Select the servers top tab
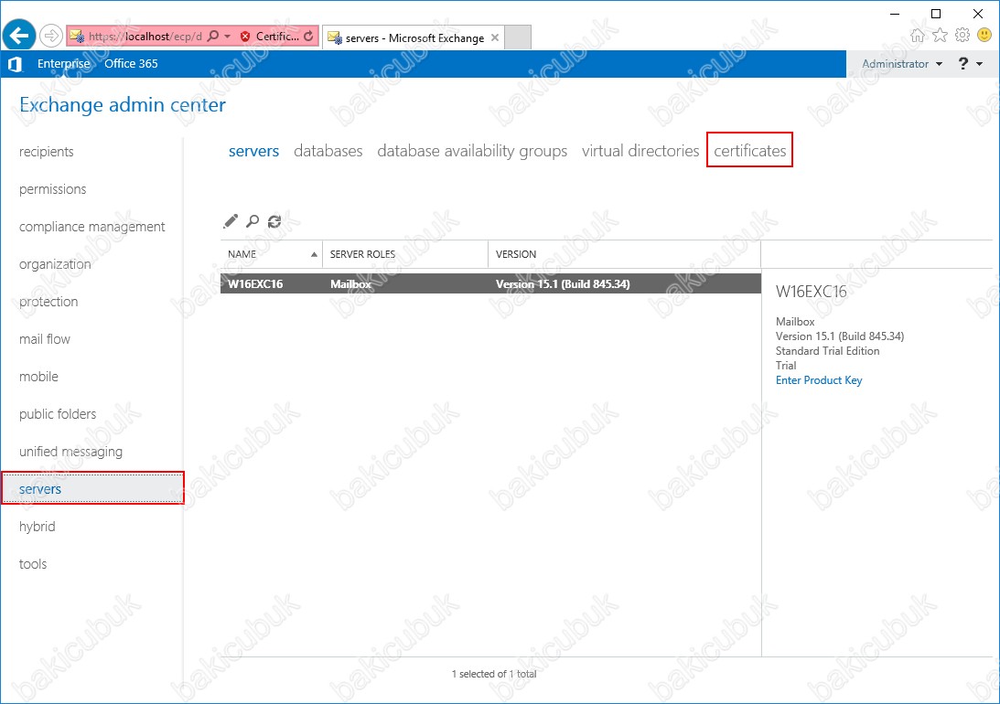This screenshot has width=1000, height=704. pyautogui.click(x=253, y=151)
